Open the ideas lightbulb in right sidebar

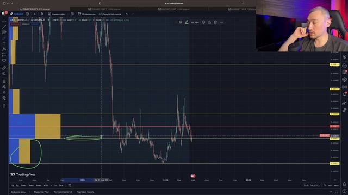(x=344, y=57)
